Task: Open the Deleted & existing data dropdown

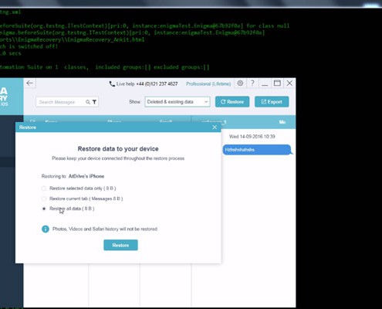Action: (x=177, y=102)
